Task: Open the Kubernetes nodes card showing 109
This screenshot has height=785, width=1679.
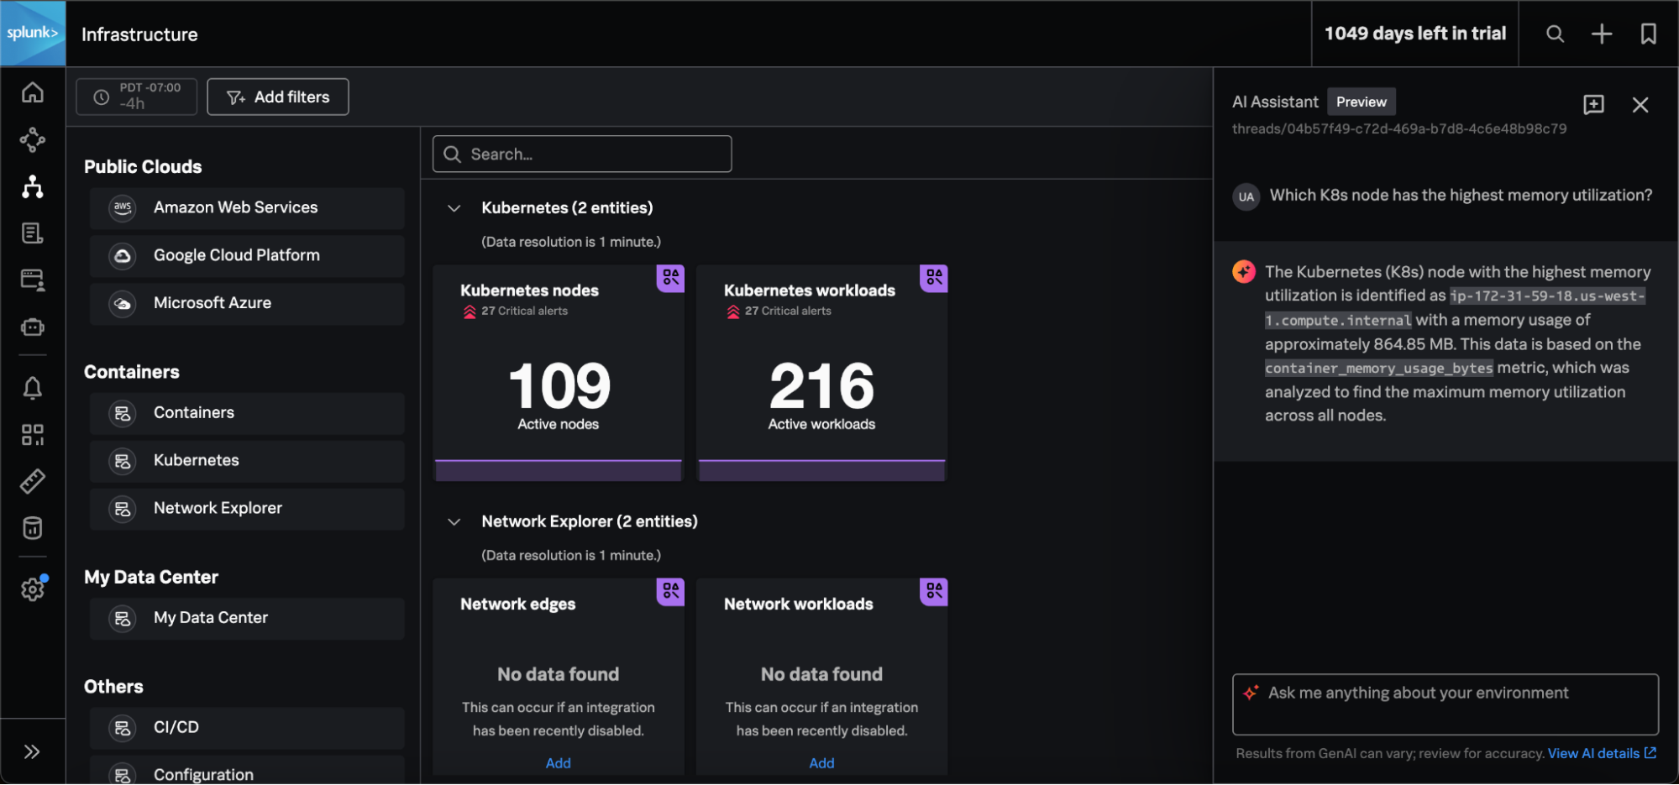Action: click(559, 374)
